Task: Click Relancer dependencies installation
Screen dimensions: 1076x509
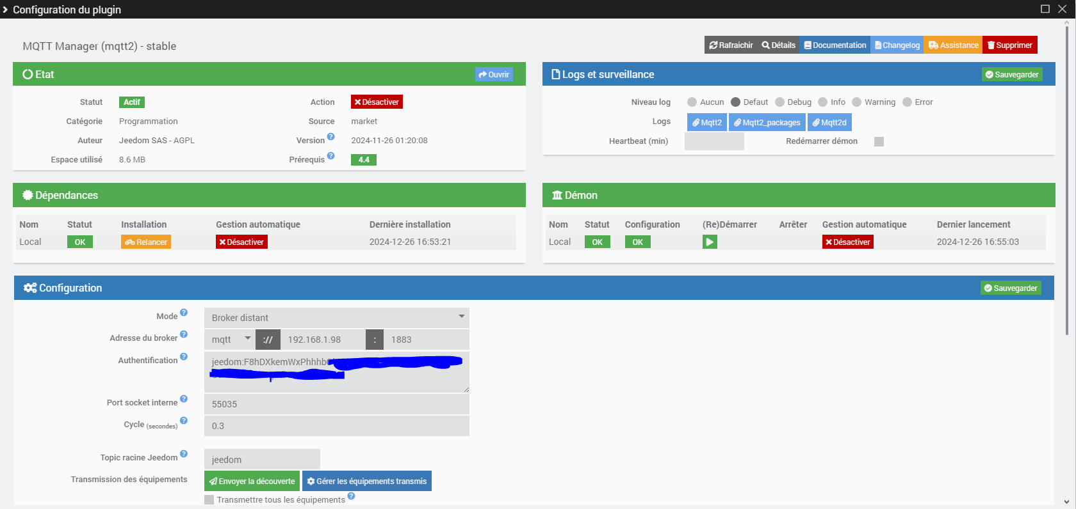Action: [x=146, y=242]
